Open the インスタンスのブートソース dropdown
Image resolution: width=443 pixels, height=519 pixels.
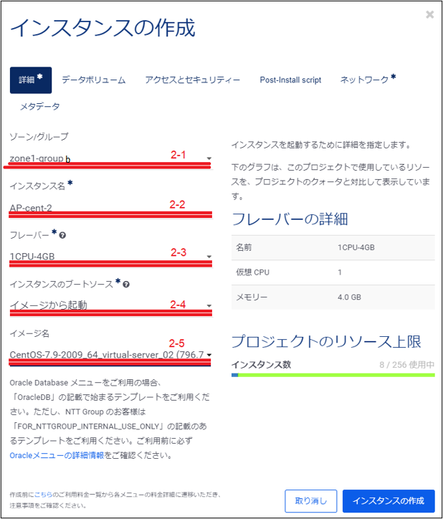click(110, 305)
